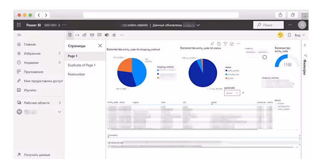322x159 pixels.
Task: Click the eraser icon beside postcode search
Action: click(x=243, y=93)
